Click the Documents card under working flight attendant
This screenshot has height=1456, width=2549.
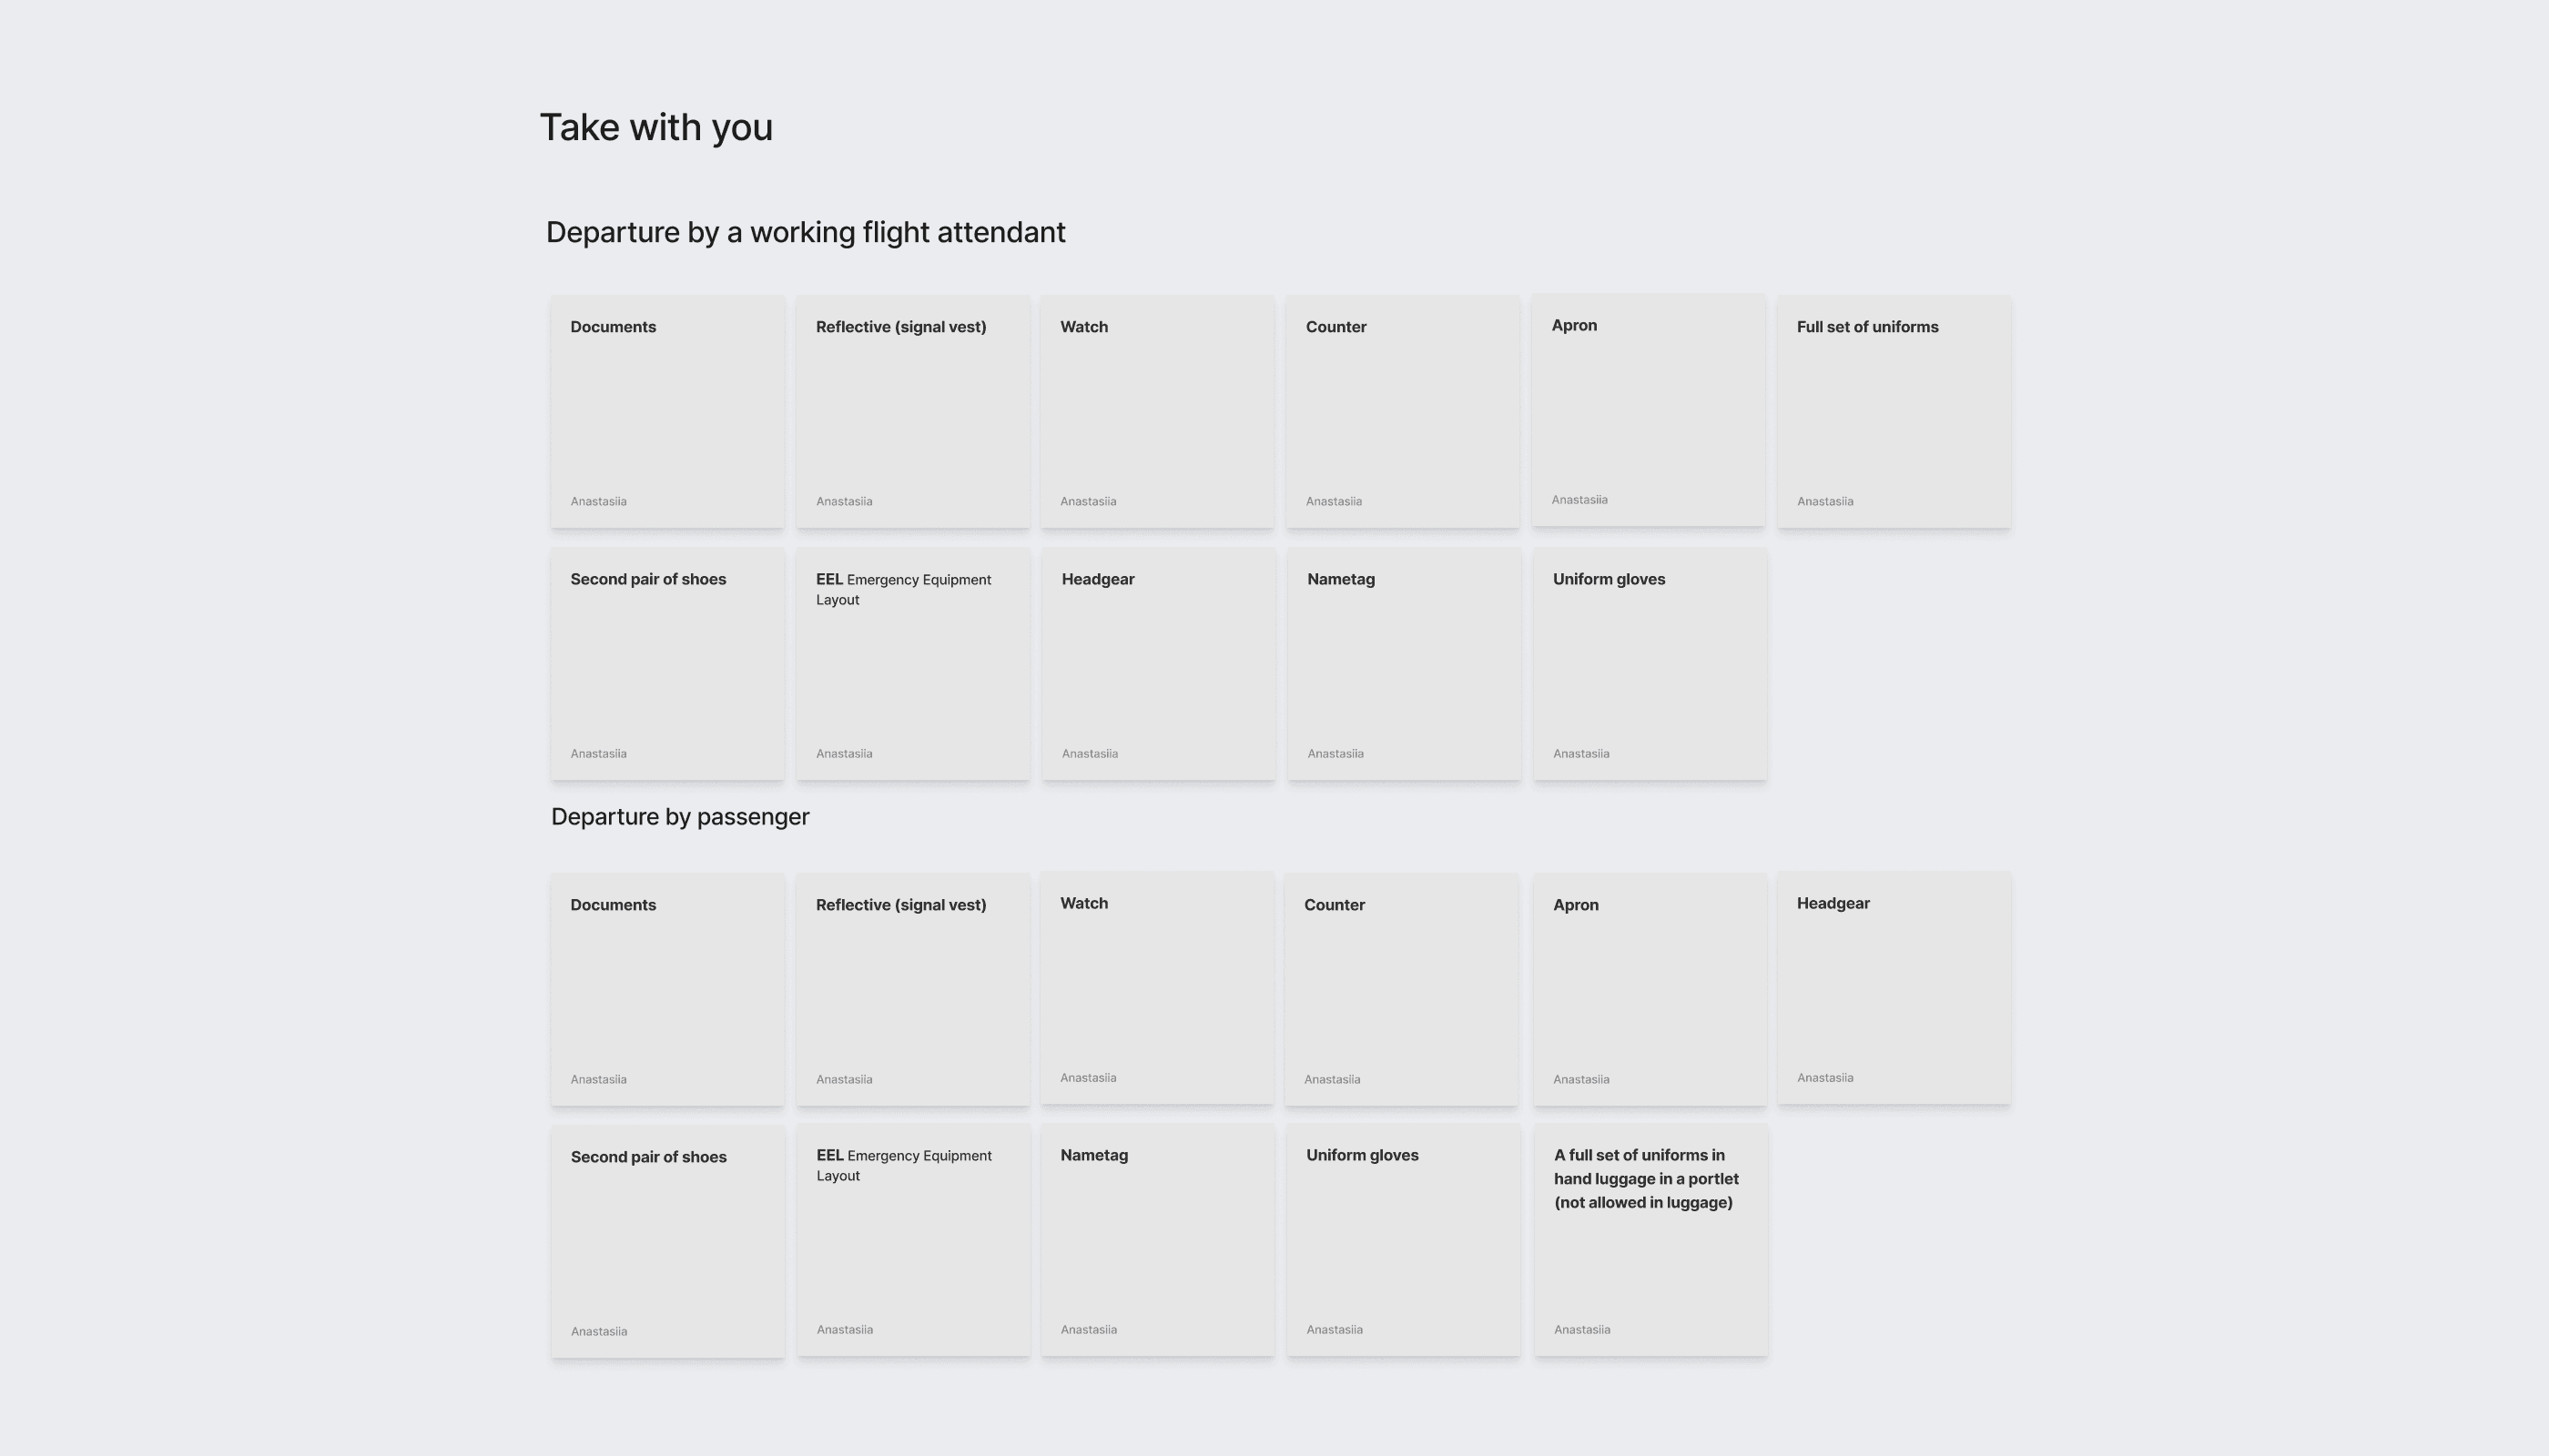point(667,411)
